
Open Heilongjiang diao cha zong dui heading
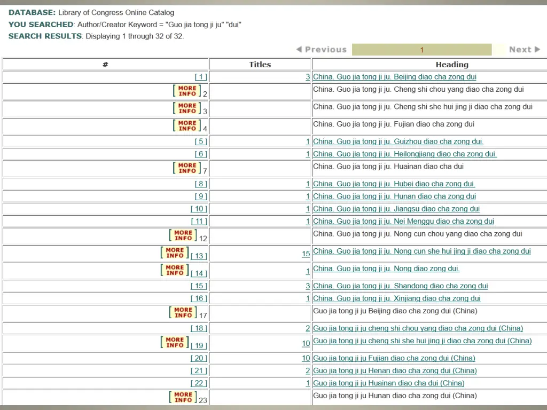pos(405,154)
